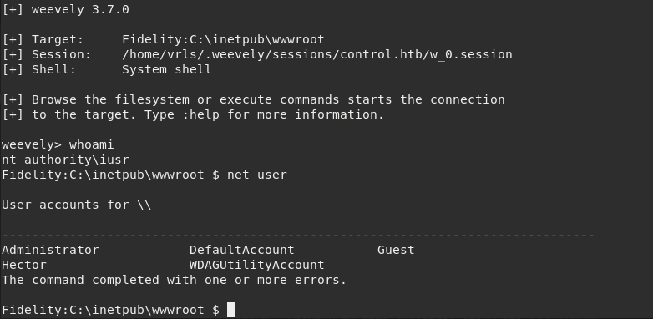Click the blinking cursor at the prompt

coord(230,310)
